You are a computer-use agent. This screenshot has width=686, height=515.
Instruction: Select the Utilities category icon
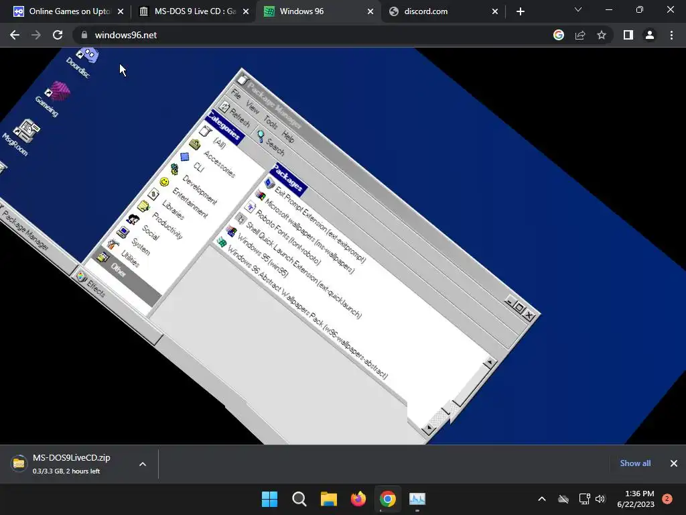(x=113, y=244)
